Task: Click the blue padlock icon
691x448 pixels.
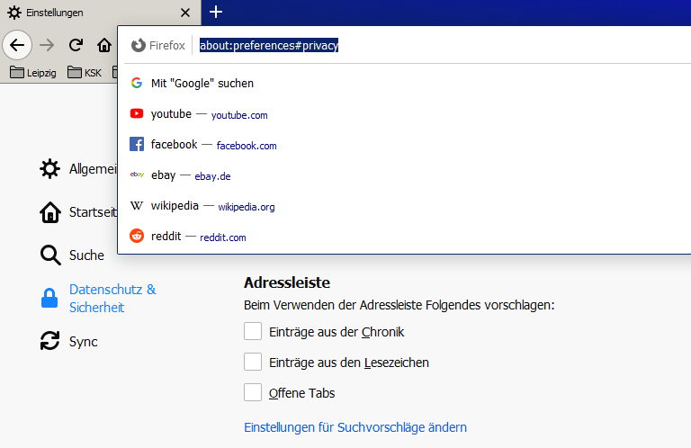Action: point(49,299)
